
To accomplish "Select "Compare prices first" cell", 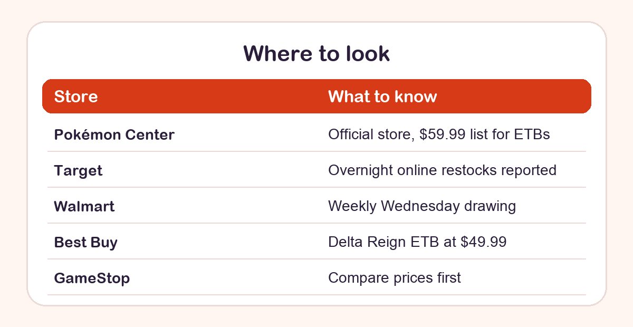I will click(x=395, y=278).
